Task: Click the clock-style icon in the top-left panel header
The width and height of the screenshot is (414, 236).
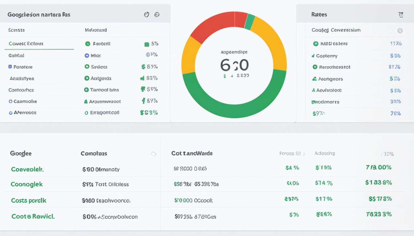Action: click(157, 14)
